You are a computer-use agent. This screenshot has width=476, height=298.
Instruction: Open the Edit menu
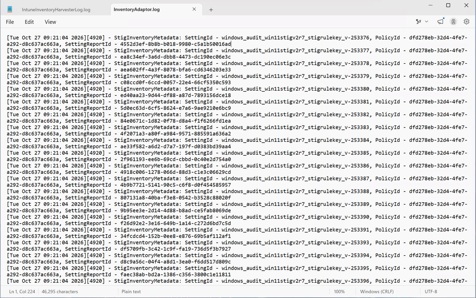coord(29,22)
